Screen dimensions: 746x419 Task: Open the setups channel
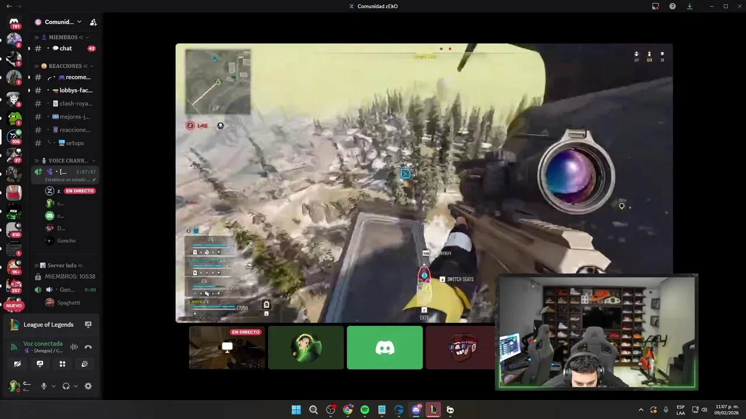click(64, 143)
